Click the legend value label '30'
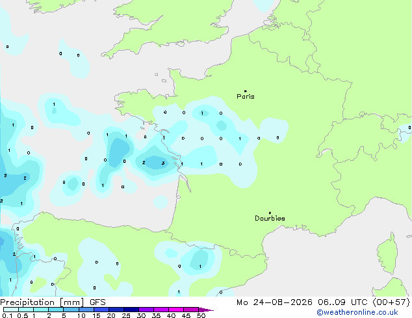This screenshot has height=318, width=412. 142,315
